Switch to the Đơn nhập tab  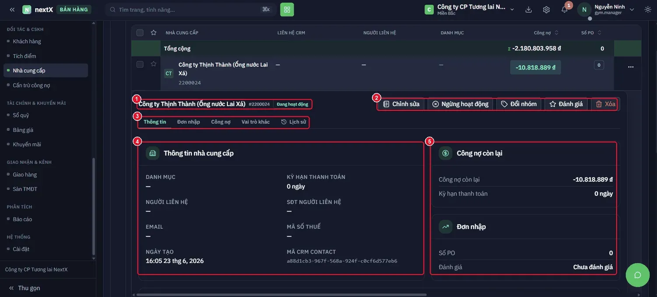tap(188, 122)
